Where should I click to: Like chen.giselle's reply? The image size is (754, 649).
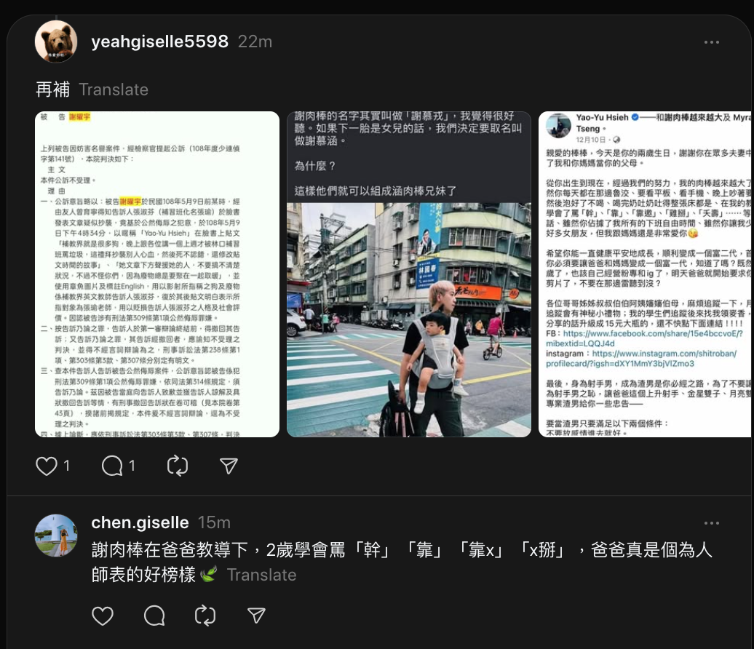tap(103, 616)
